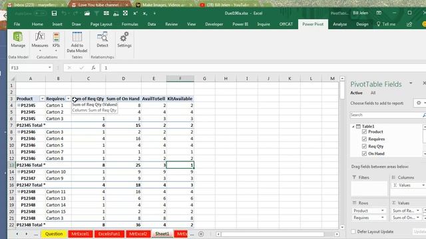The image size is (426, 239).
Task: Open the Product column filter dropdown
Action: tap(42, 99)
